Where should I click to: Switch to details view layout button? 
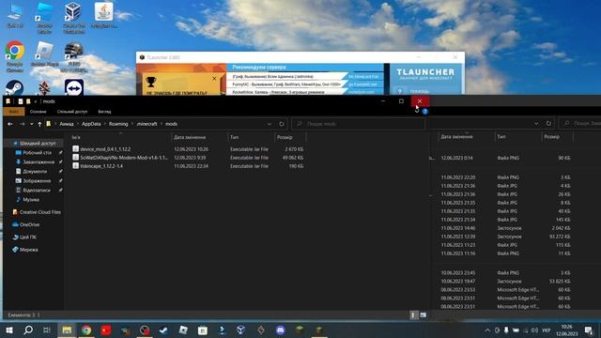pyautogui.click(x=413, y=315)
